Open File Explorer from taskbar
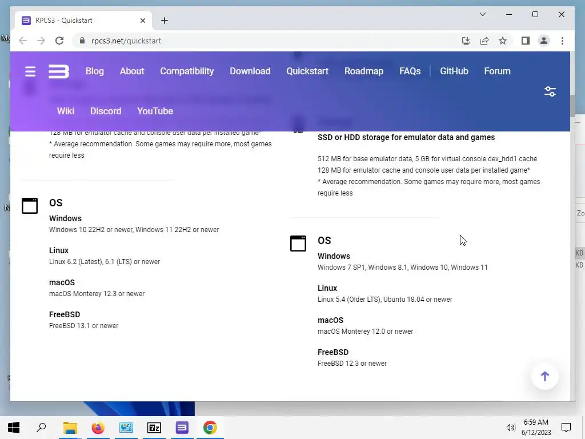 point(70,428)
